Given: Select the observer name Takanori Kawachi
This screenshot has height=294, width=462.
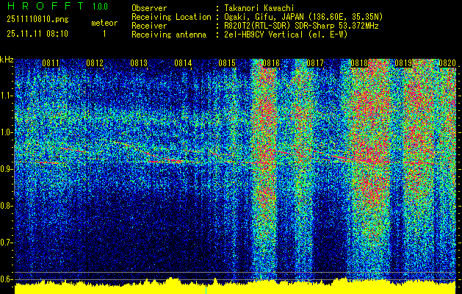Looking at the screenshot, I should point(259,8).
